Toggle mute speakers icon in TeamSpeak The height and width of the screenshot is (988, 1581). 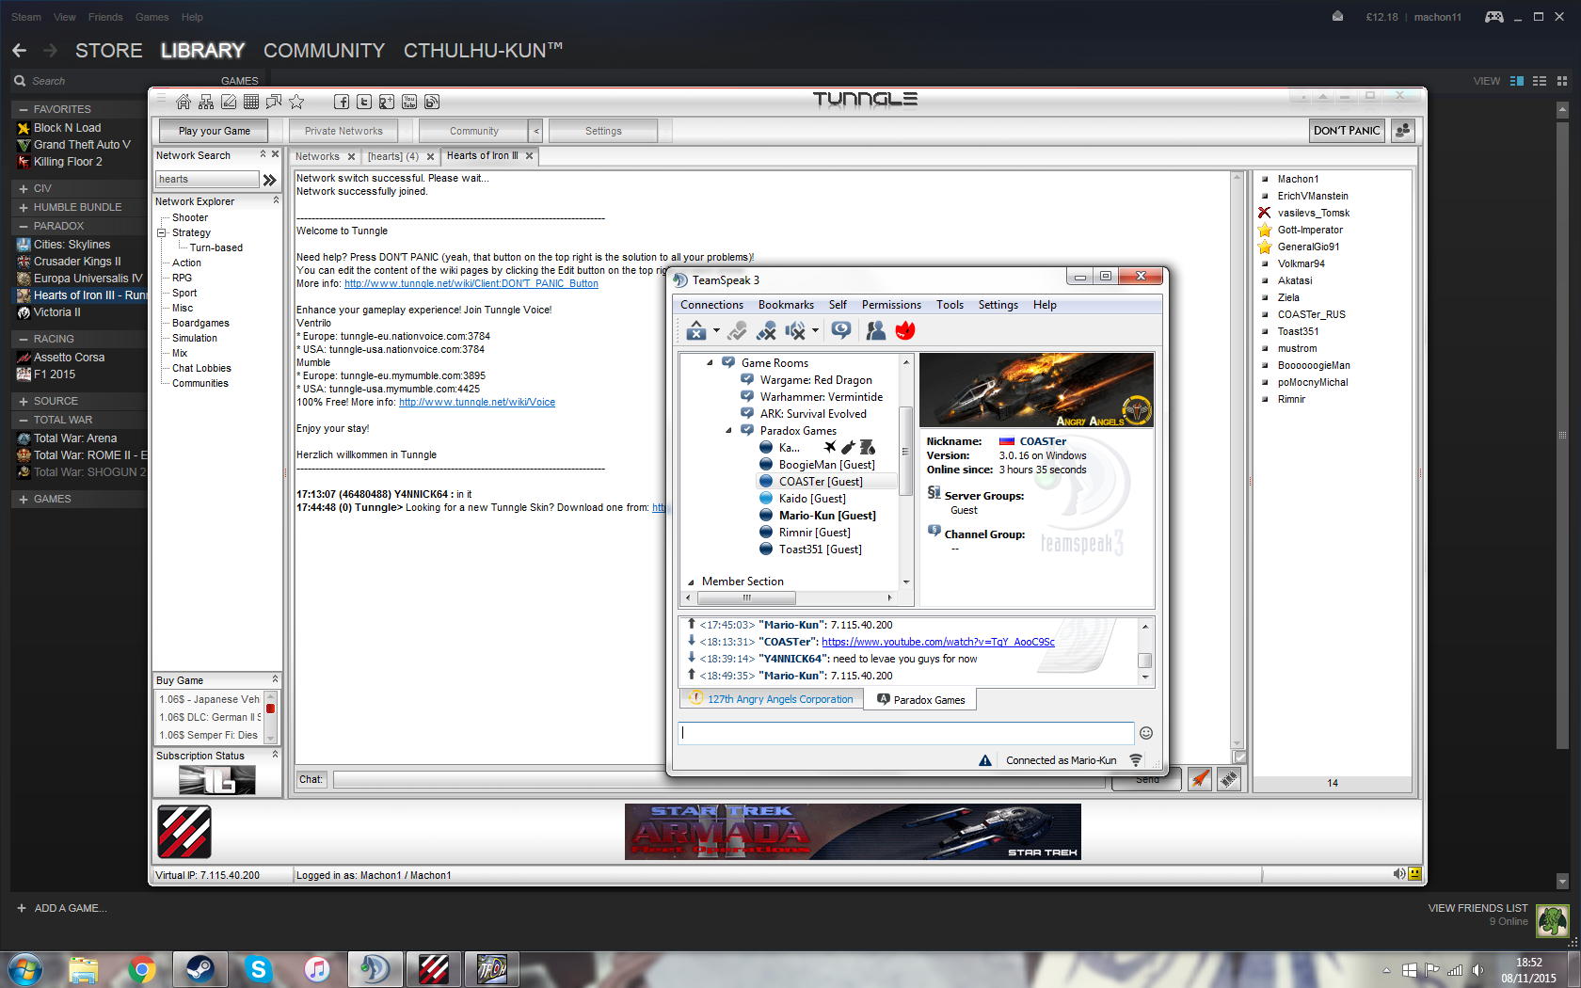click(x=795, y=330)
